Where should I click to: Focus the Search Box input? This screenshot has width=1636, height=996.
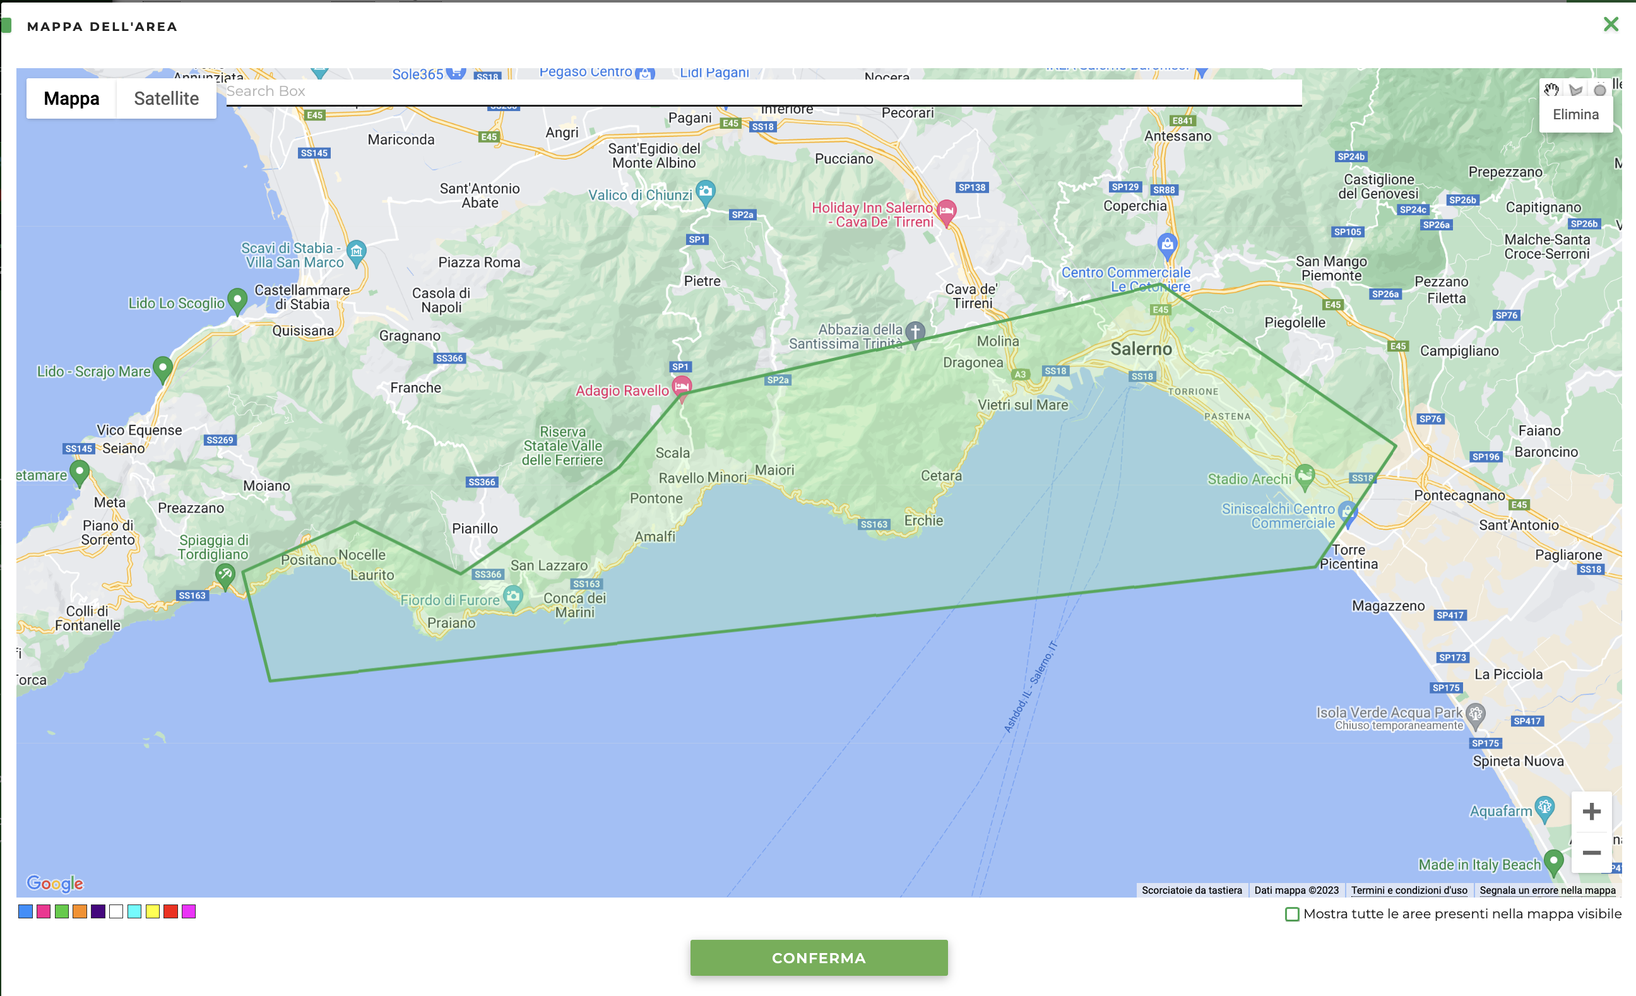(764, 91)
